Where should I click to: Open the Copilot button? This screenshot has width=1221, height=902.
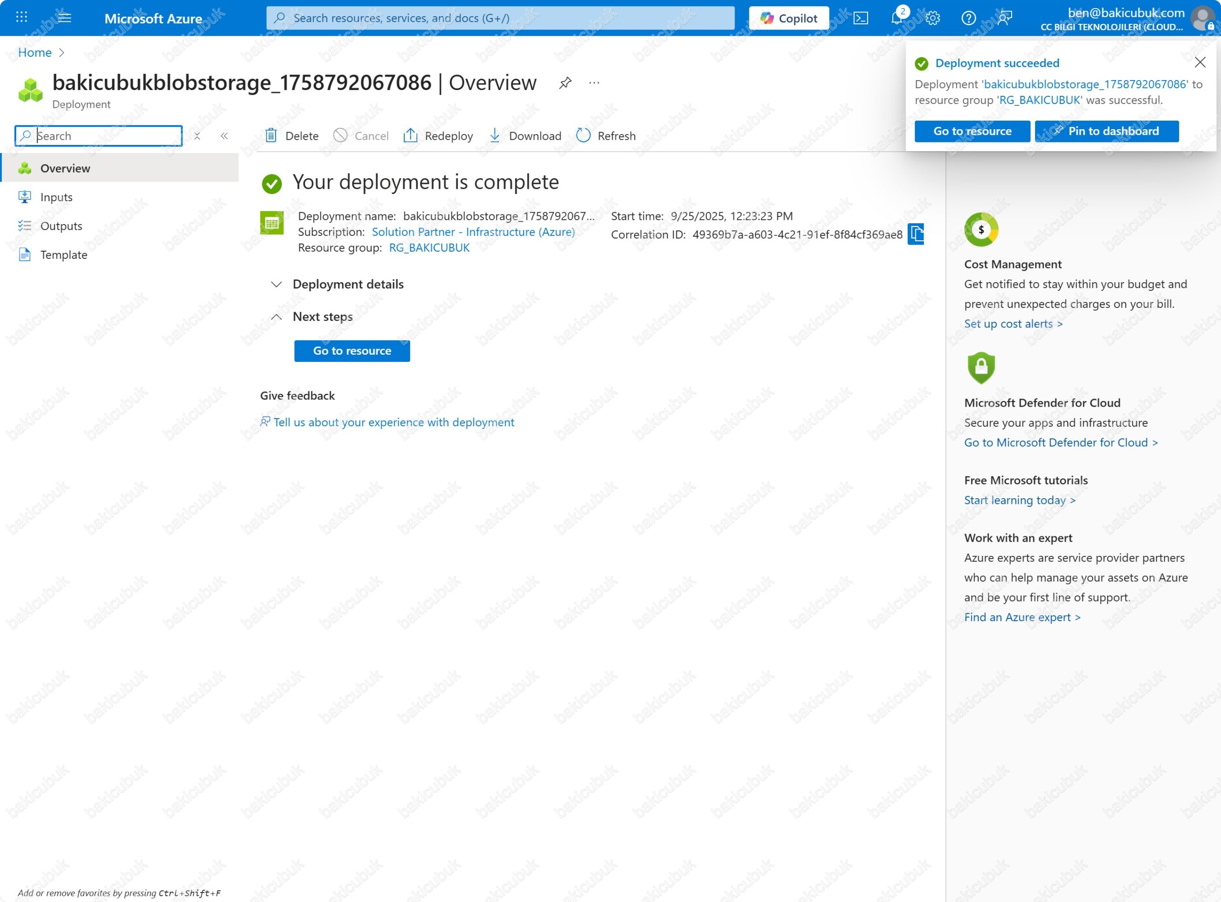pyautogui.click(x=789, y=18)
